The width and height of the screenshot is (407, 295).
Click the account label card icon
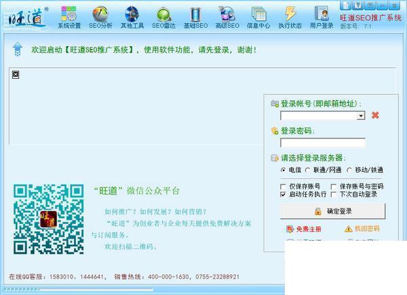point(275,104)
